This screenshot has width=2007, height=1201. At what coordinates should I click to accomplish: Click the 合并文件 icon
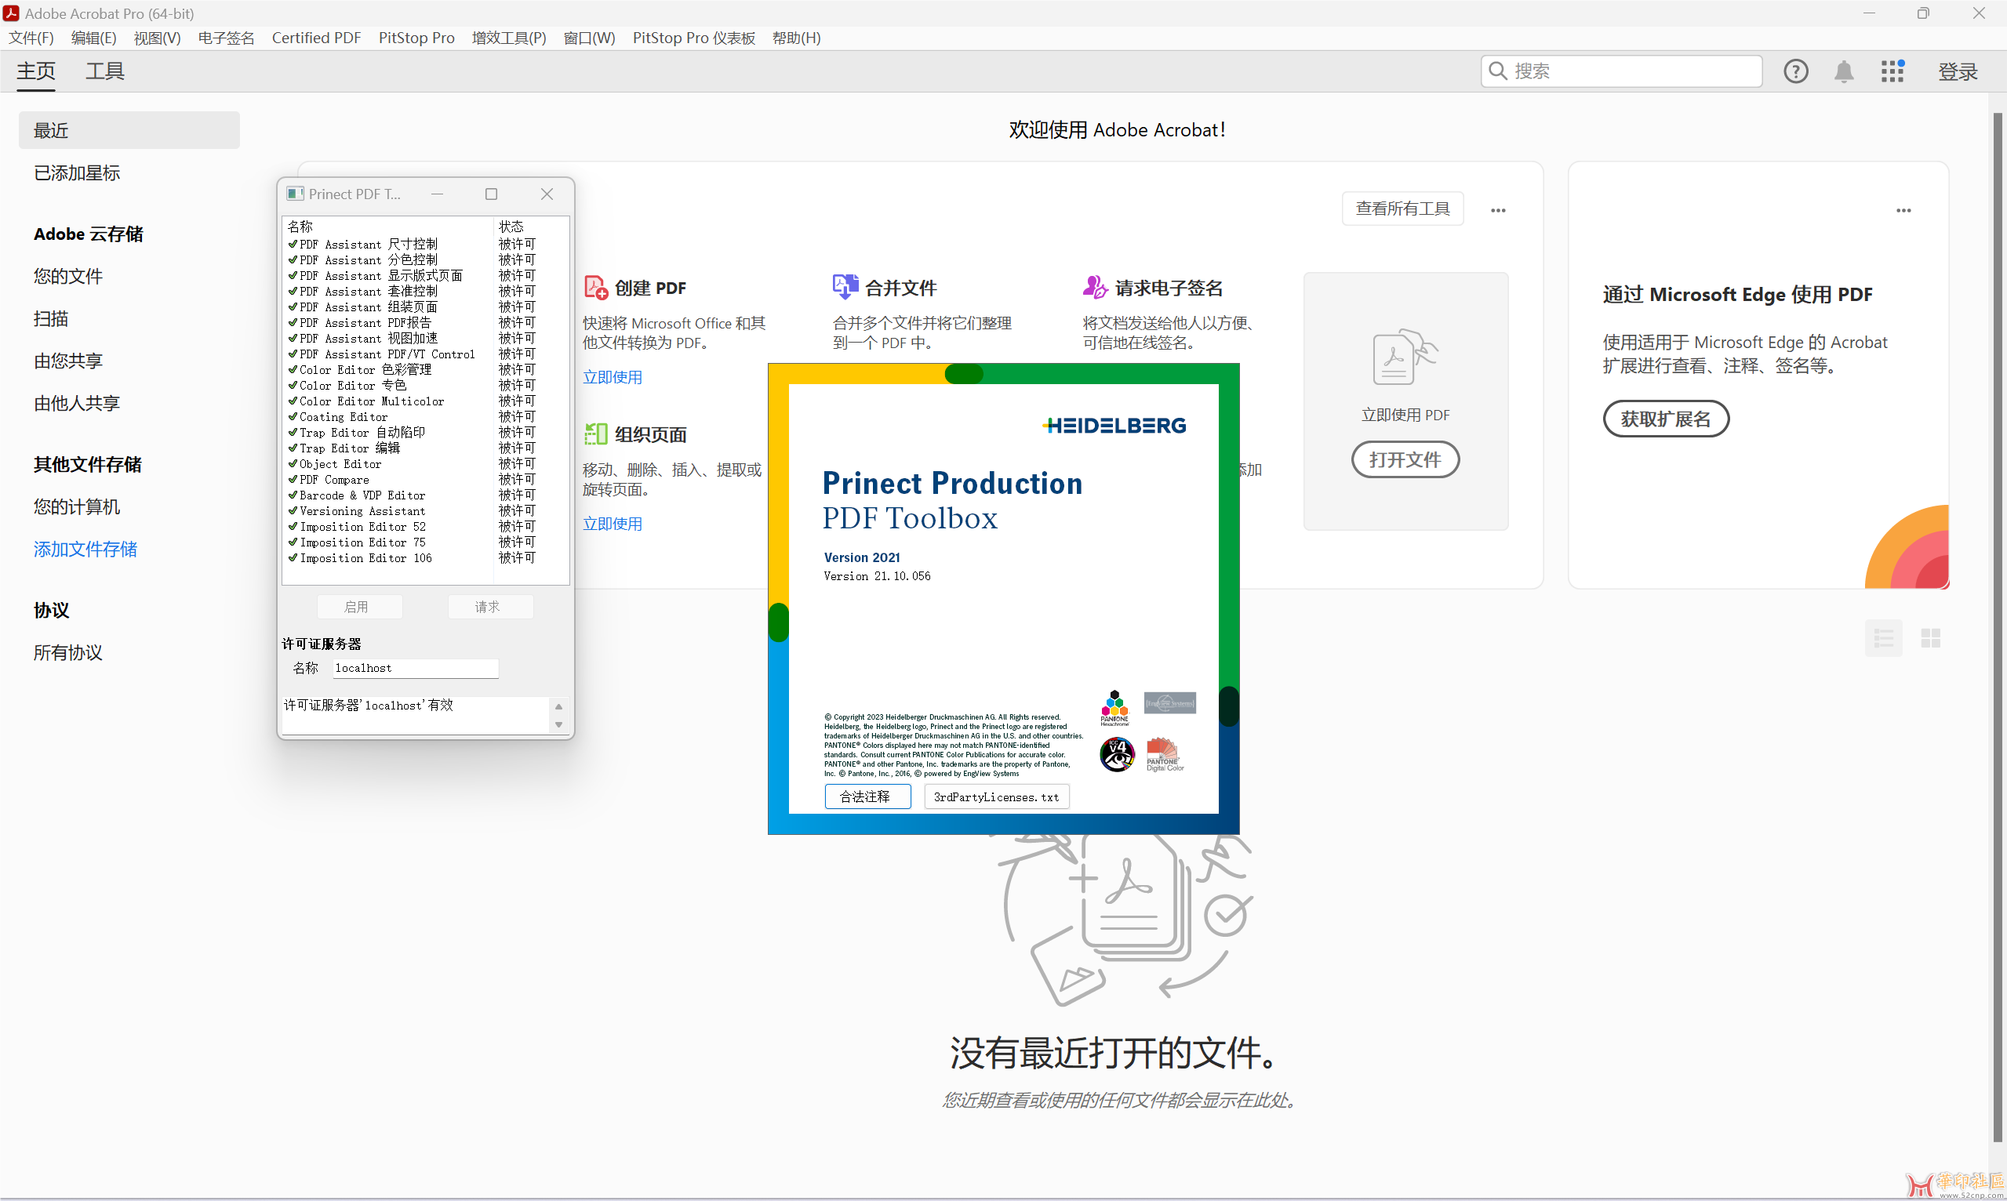tap(845, 286)
